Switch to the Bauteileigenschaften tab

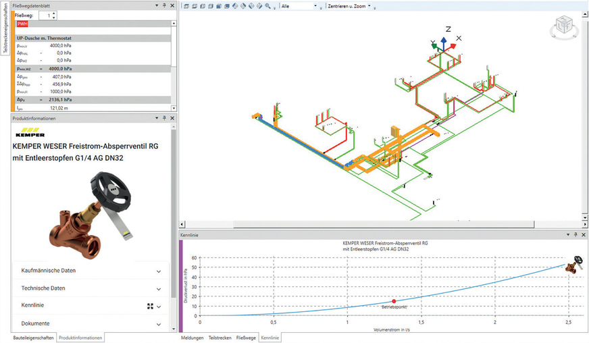(33, 338)
